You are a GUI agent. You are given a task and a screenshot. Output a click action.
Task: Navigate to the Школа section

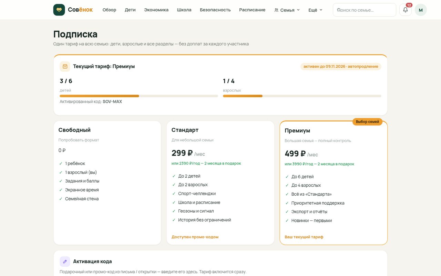pos(184,10)
